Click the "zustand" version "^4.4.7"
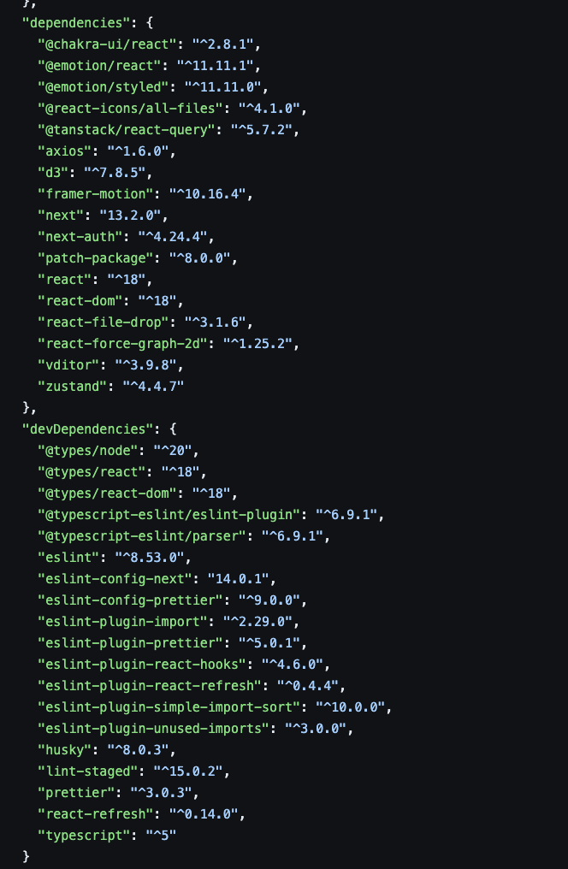 click(153, 387)
